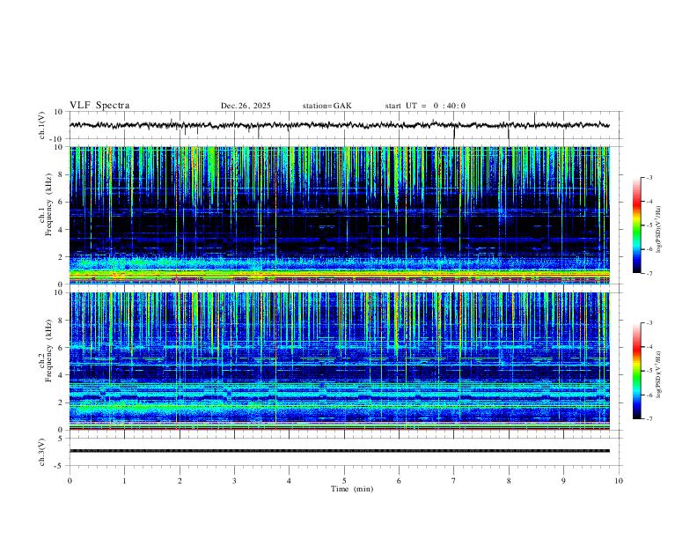Click the time axis tick label "2"
The height and width of the screenshot is (539, 697).
click(x=180, y=481)
